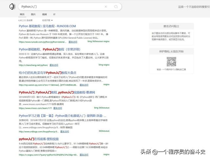
Task: Open Python基础教程，Python入门教程（非常详细）result
Action: point(50,50)
